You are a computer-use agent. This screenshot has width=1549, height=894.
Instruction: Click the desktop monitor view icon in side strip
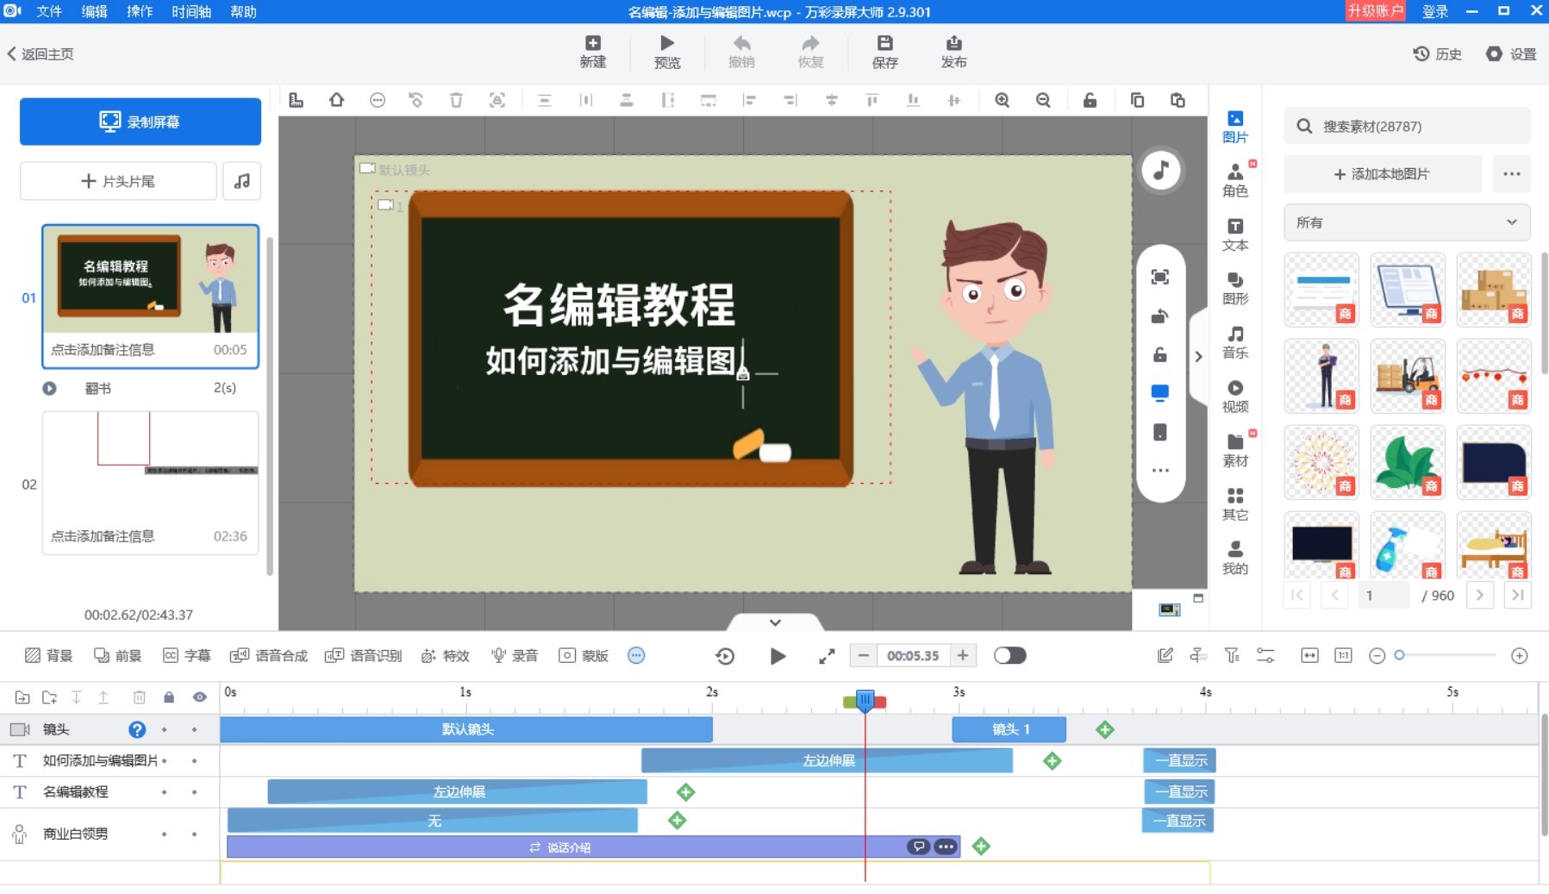coord(1160,393)
